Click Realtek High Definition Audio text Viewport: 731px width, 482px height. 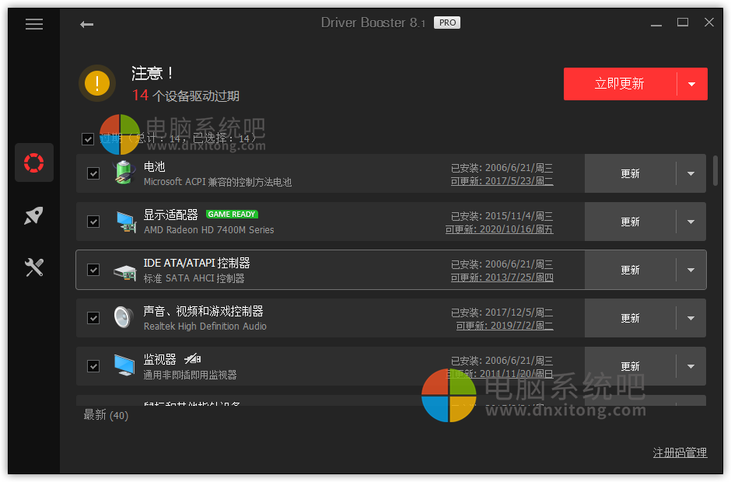click(x=205, y=327)
